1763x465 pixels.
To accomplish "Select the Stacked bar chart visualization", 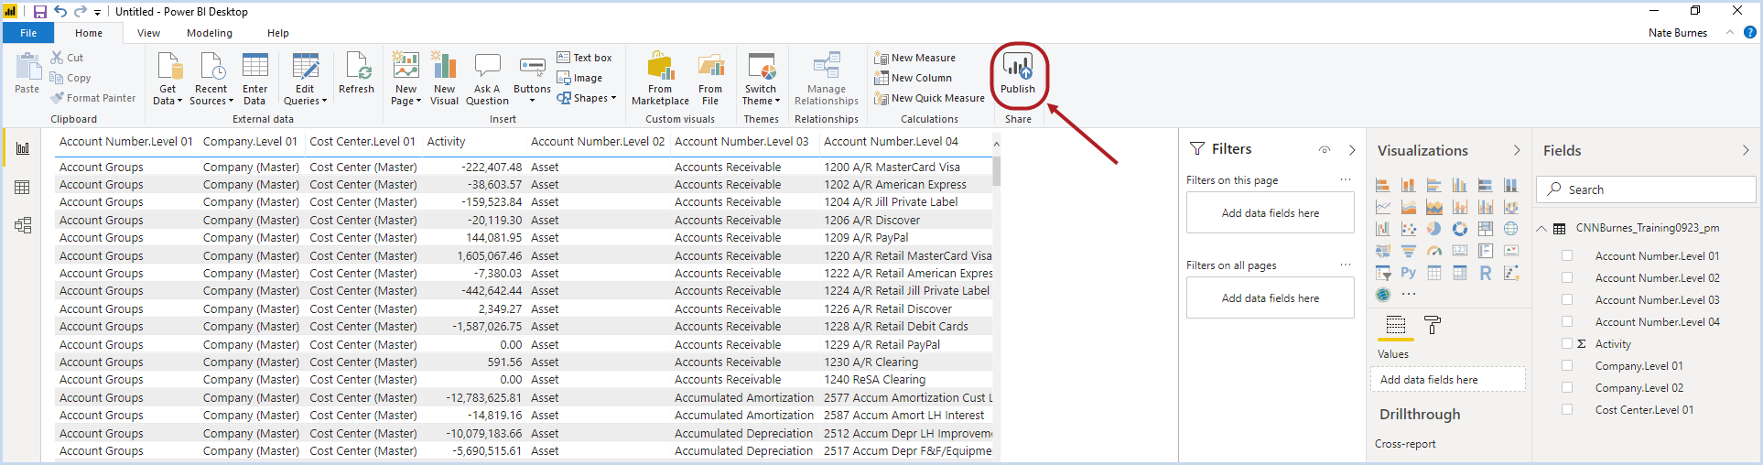I will click(1382, 185).
